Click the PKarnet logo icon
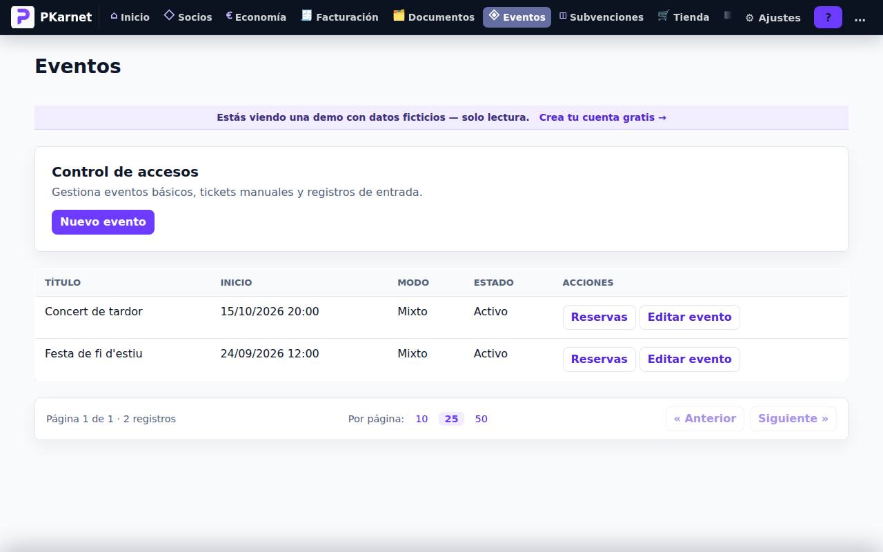 pyautogui.click(x=23, y=17)
